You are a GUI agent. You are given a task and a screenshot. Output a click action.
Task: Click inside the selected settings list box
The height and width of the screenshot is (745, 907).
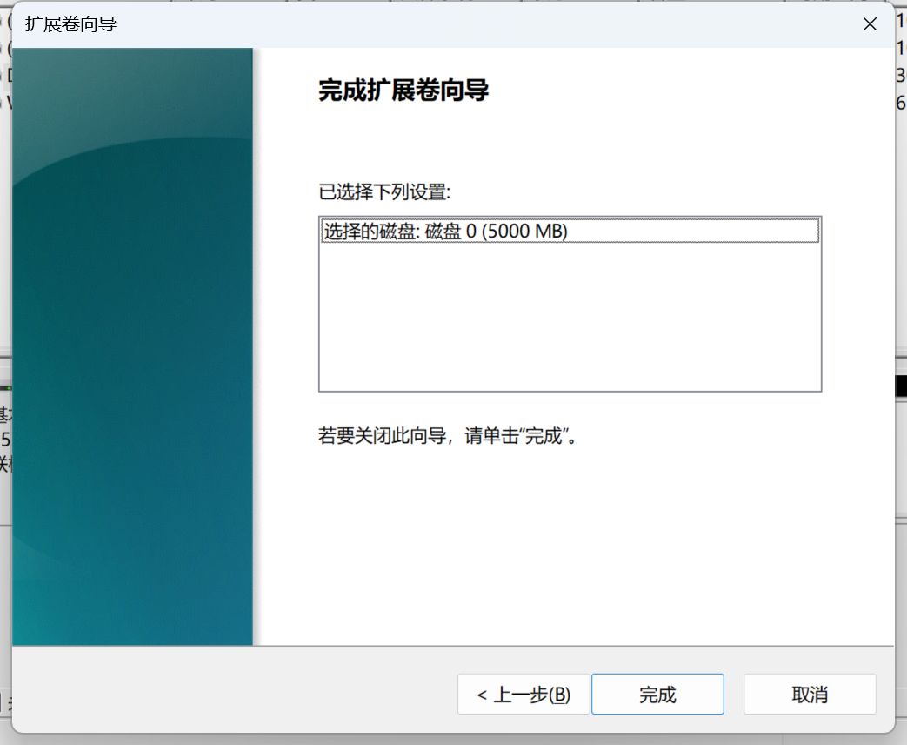570,305
